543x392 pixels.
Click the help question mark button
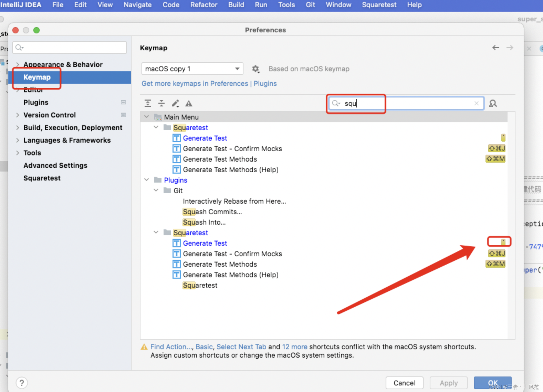[22, 383]
